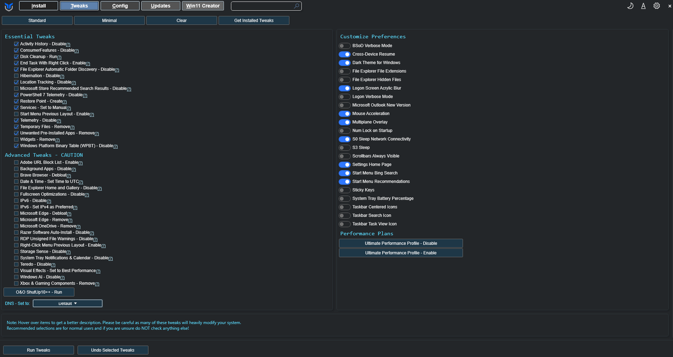Click the search magnifier icon
The image size is (673, 357).
297,6
